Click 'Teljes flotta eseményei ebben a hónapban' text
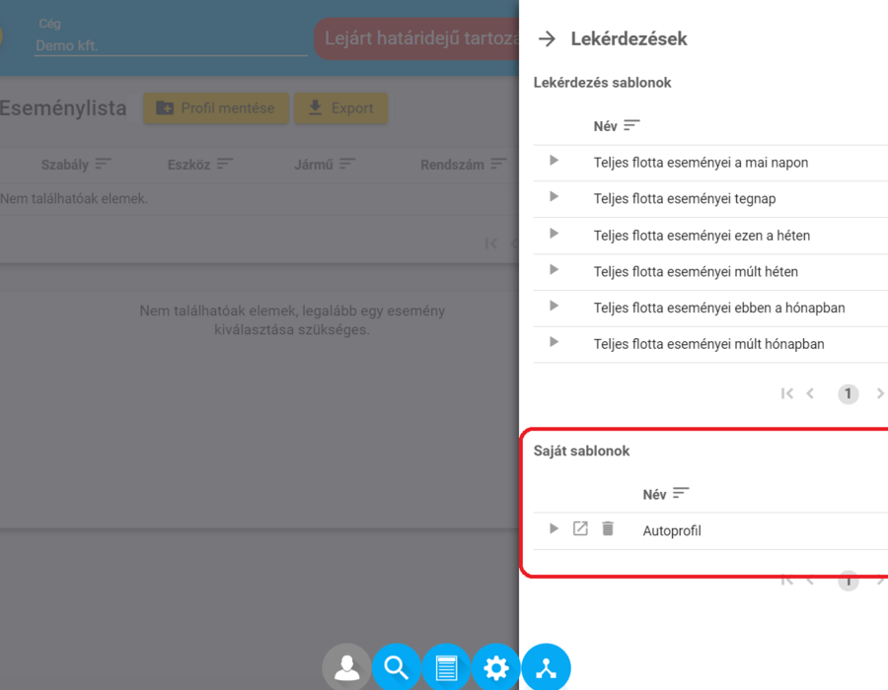 [719, 309]
